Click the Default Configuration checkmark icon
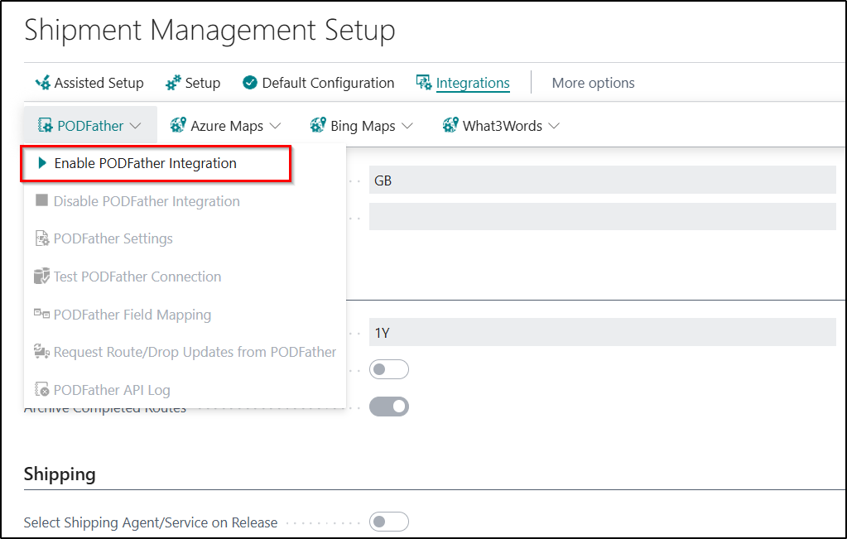 (249, 83)
